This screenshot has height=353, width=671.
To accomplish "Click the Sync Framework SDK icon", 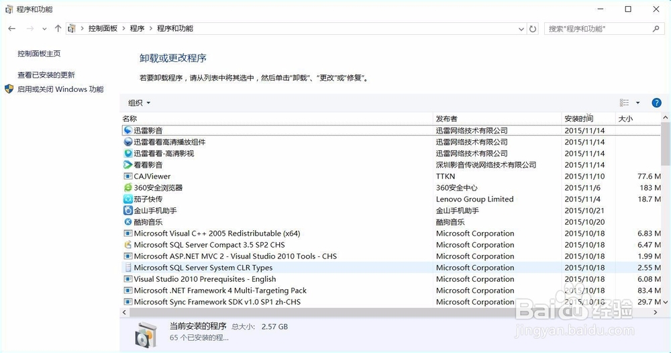I will click(x=127, y=301).
